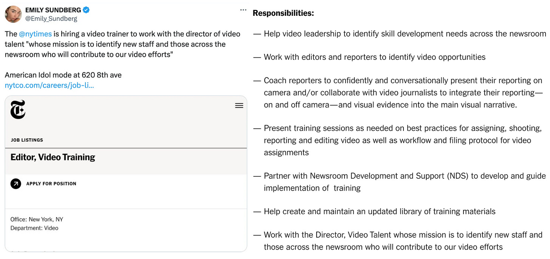Click 'reporting and editing video as well' line

point(397,141)
